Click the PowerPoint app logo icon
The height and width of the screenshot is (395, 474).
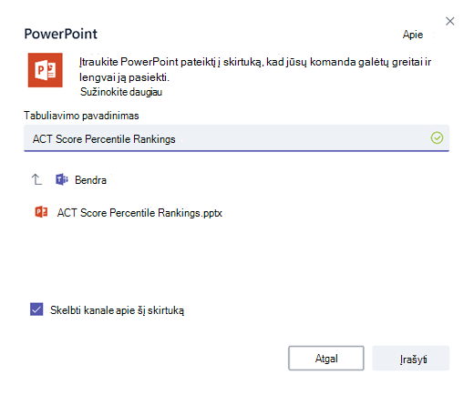[46, 70]
